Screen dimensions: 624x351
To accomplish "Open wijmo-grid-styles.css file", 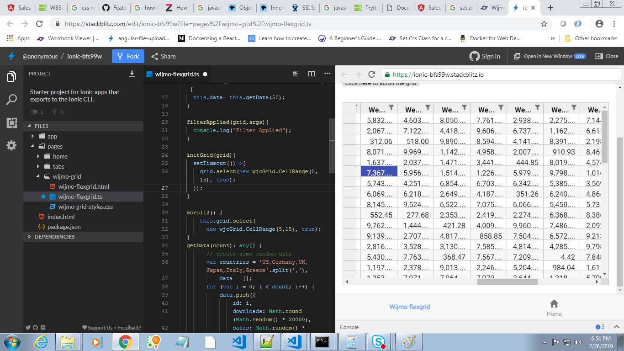I will point(85,207).
